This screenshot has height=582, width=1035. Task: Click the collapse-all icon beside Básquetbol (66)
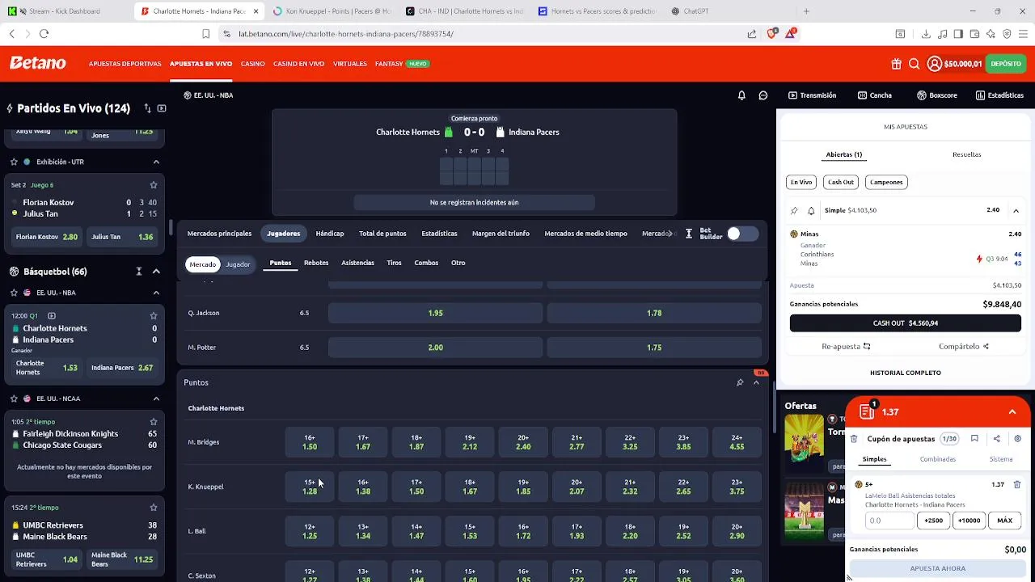(139, 272)
